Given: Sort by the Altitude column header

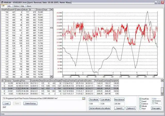Looking at the screenshot, I should click(26, 10).
